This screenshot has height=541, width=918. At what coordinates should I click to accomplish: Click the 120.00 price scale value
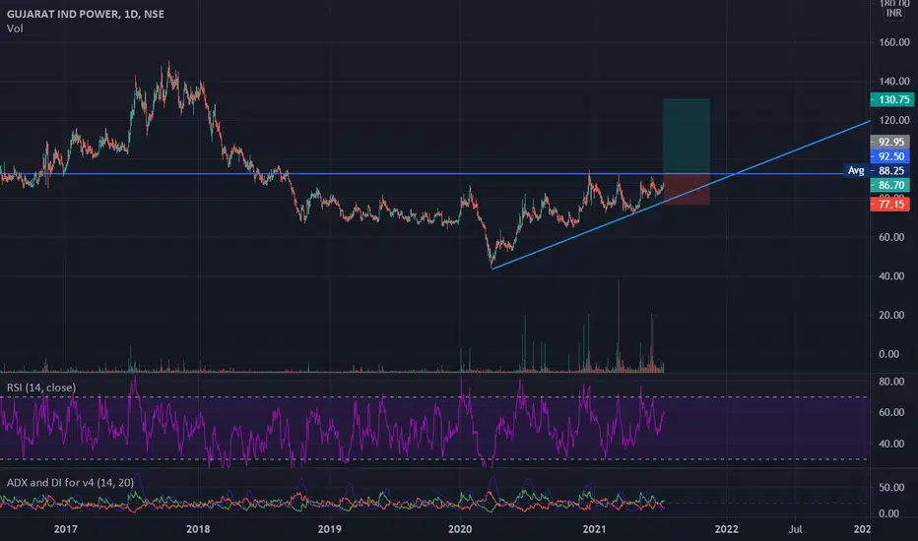[x=894, y=120]
